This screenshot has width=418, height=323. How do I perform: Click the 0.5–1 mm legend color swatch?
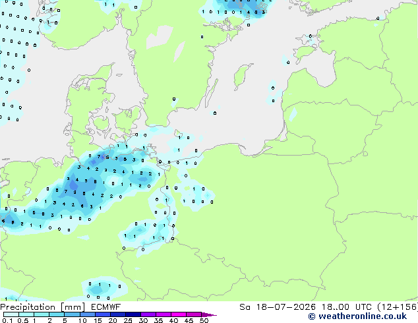pyautogui.click(x=26, y=314)
